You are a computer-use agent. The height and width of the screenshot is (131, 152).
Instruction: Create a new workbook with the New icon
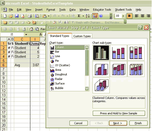5,16
